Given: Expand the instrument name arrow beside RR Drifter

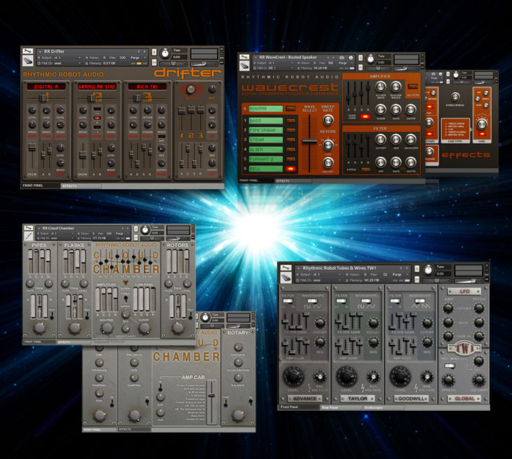Looking at the screenshot, I should point(41,51).
